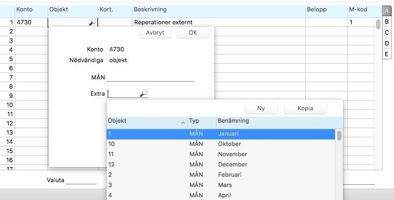Click the magnifier icon in Extra field
The image size is (394, 200).
[143, 94]
